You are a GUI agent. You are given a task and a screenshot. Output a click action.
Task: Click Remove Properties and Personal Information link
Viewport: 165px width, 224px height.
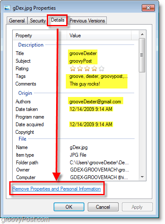tap(57, 189)
